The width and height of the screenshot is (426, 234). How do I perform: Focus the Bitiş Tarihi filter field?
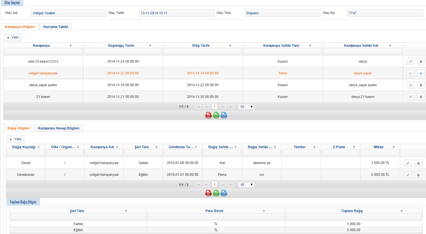point(203,51)
